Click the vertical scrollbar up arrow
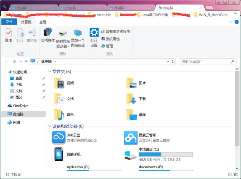The image size is (241, 179). (237, 69)
